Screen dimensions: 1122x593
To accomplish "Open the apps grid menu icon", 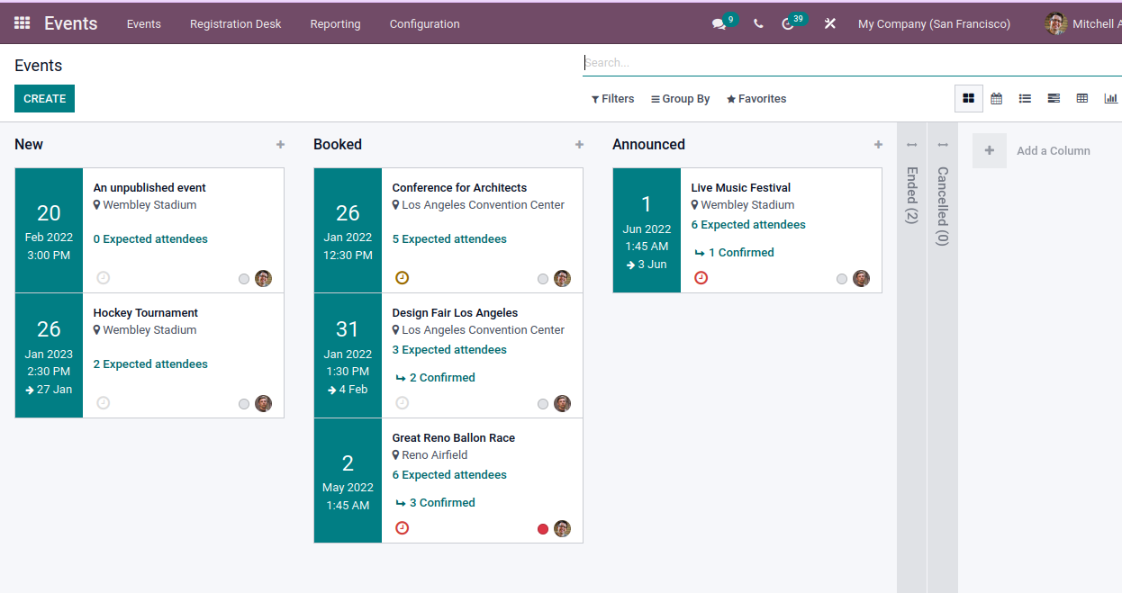I will 23,23.
